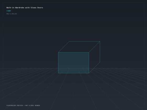Click the bottom-right front corner of the box
147x110 pixels.
point(89,73)
